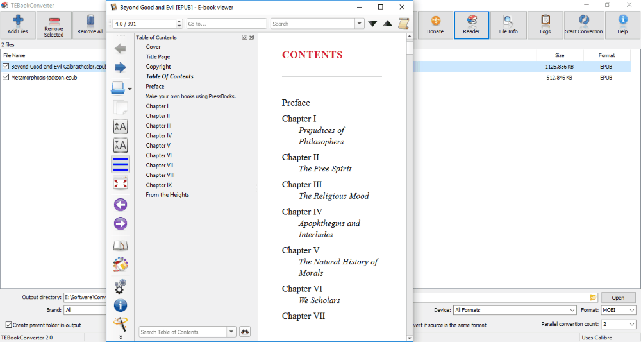Select Preface in the Table of Contents panel
The image size is (641, 342).
pyautogui.click(x=155, y=87)
